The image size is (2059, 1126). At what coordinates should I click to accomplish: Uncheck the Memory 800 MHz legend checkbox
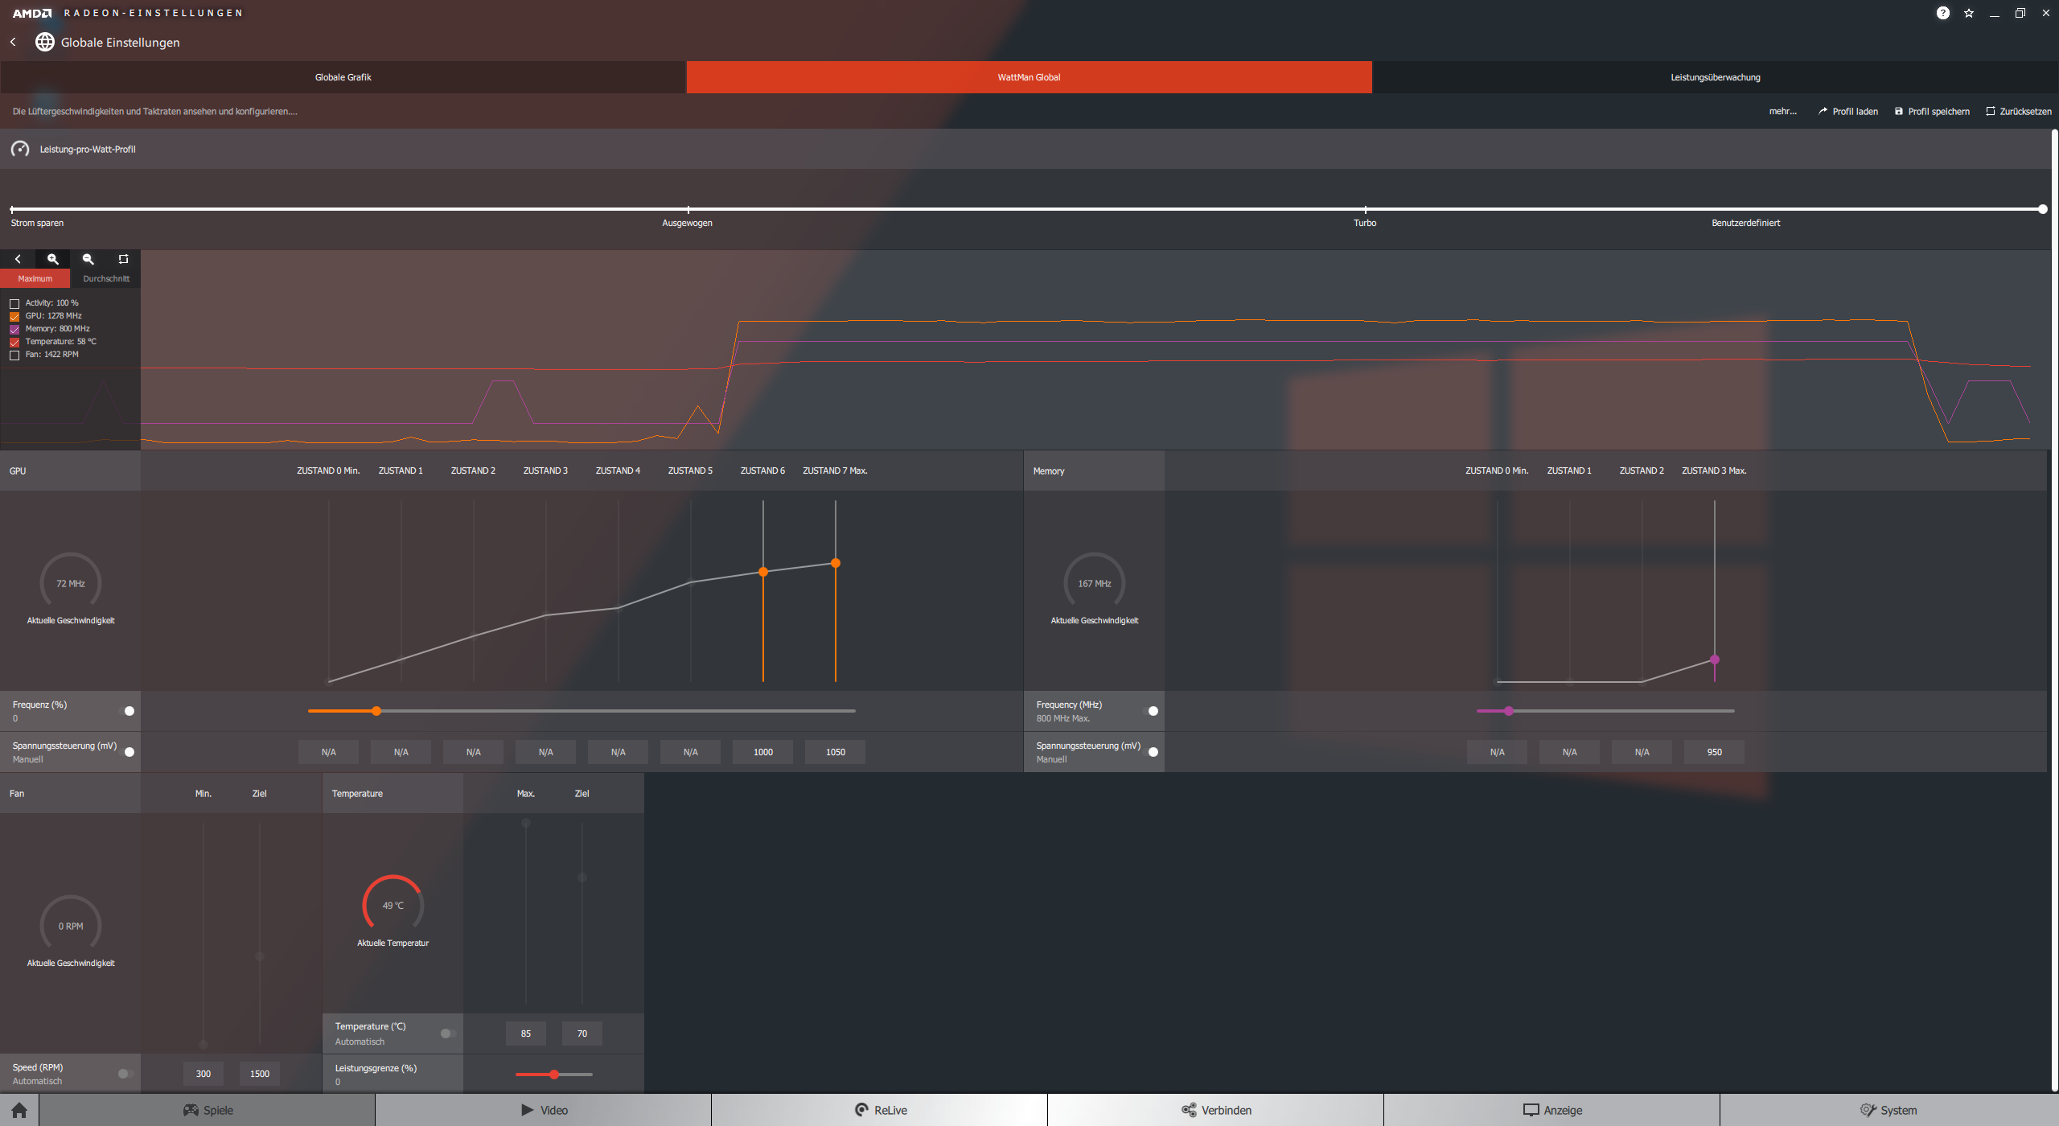14,329
